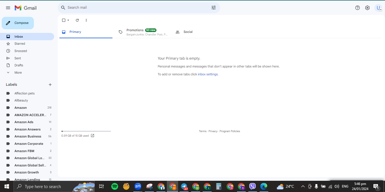The image size is (385, 192).
Task: Refresh the inbox
Action: click(x=77, y=20)
